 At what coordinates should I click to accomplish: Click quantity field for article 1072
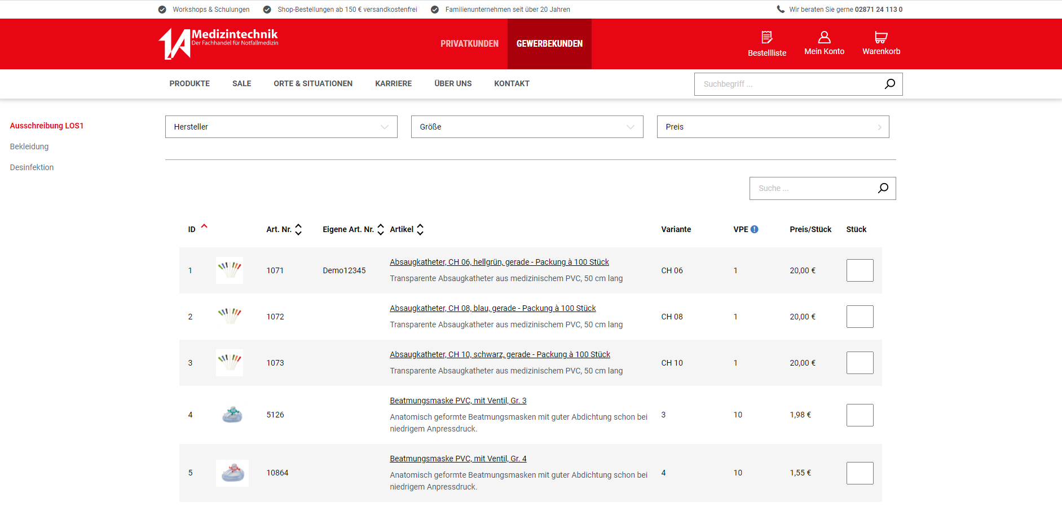860,317
